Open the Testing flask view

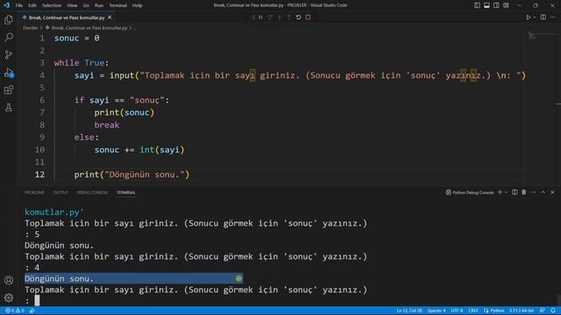[x=9, y=107]
